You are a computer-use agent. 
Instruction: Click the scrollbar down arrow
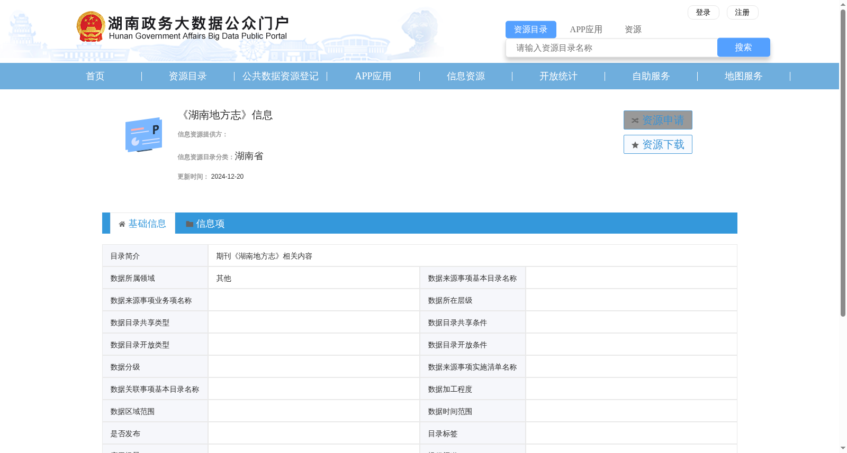[x=843, y=448]
